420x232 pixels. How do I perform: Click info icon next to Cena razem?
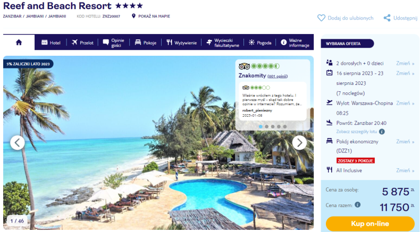coord(358,205)
